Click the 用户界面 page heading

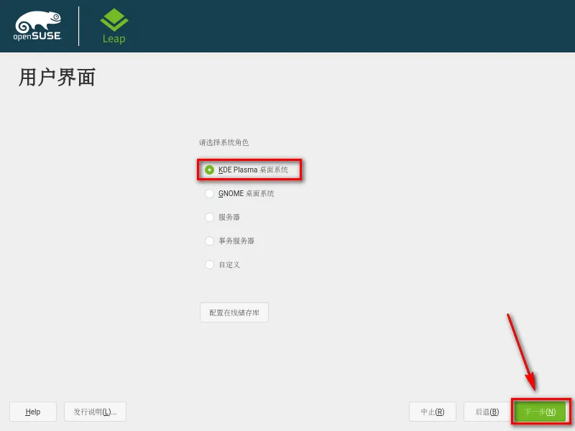click(57, 78)
